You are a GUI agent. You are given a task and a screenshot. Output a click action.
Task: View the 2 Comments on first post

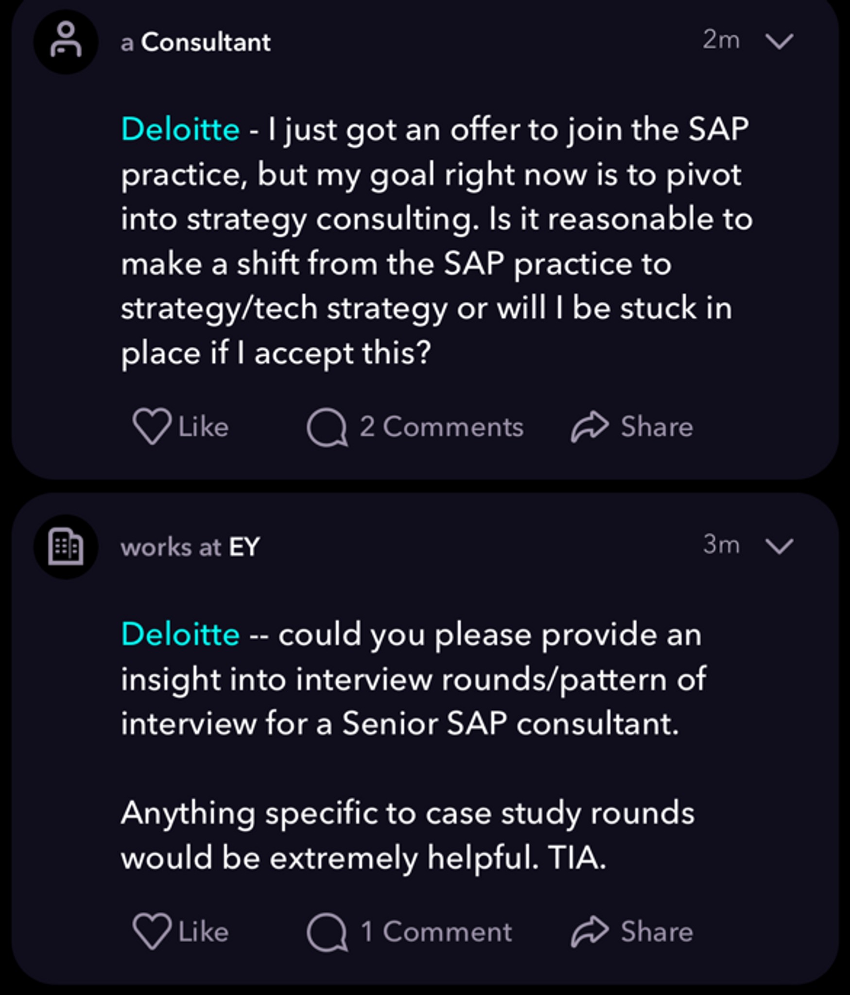coord(441,427)
